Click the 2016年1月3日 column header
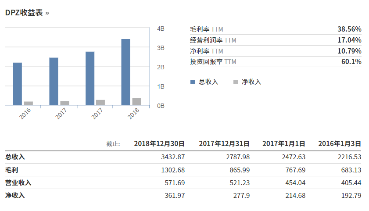The height and width of the screenshot is (211, 369). (x=340, y=143)
